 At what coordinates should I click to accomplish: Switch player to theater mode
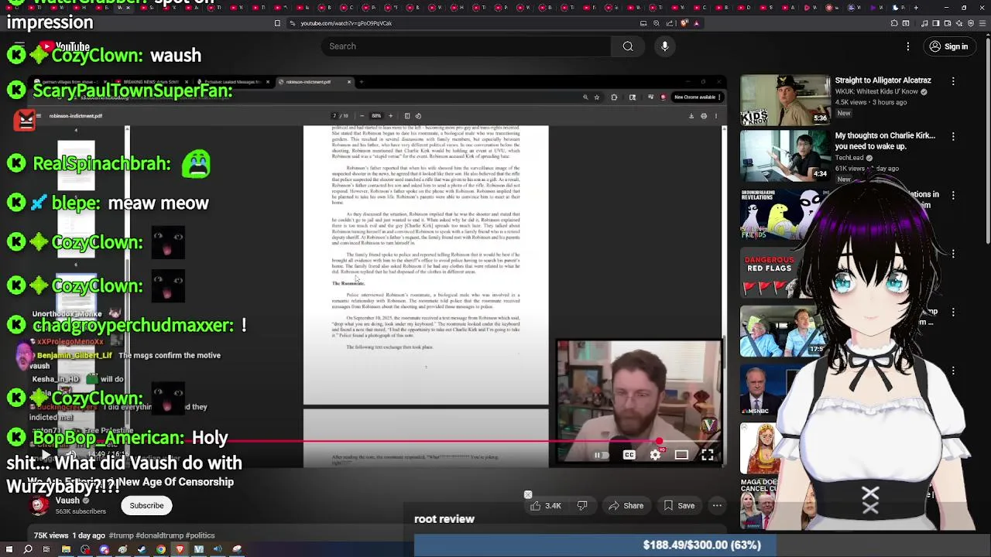(x=681, y=455)
